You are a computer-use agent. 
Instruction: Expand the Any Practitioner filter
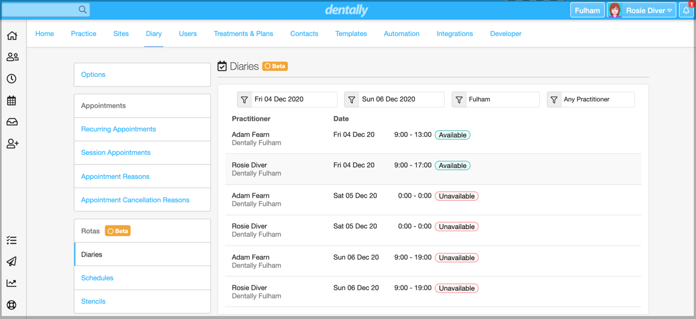pyautogui.click(x=590, y=99)
